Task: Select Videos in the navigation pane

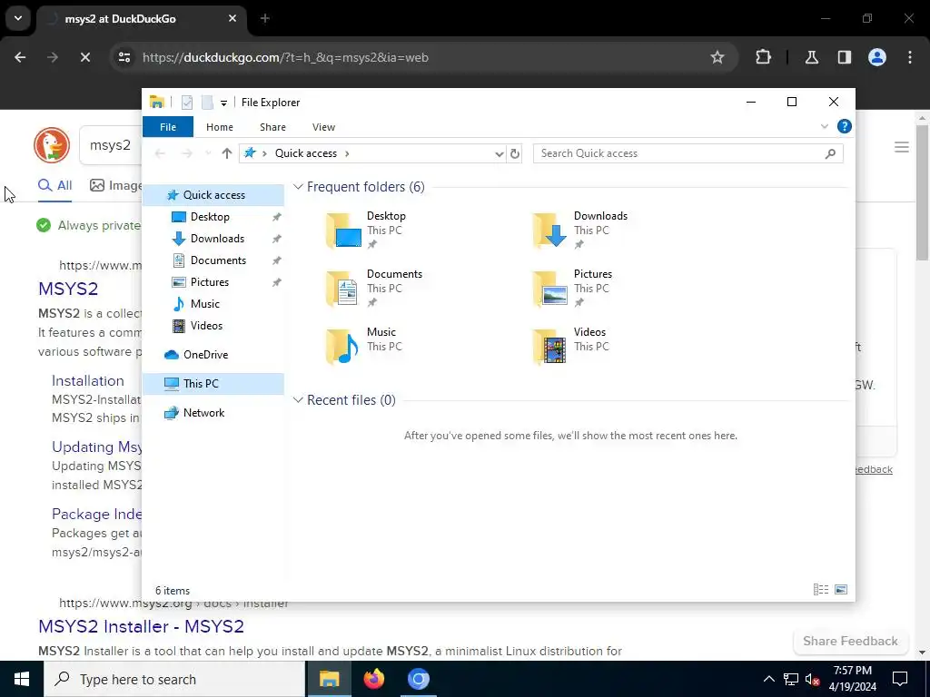Action: pyautogui.click(x=206, y=326)
